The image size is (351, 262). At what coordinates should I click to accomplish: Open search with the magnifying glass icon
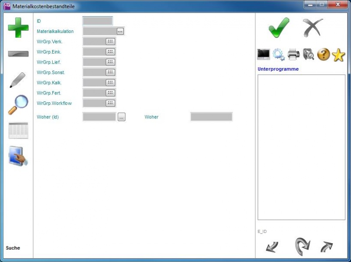[18, 105]
